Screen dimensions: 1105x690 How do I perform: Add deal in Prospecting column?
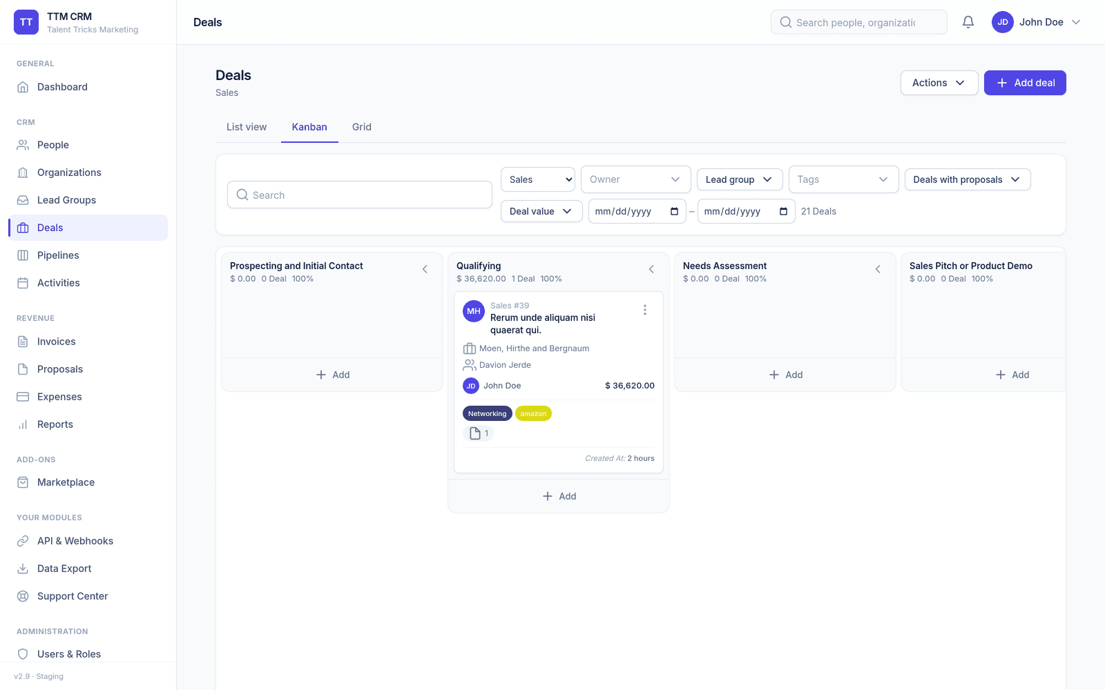pos(332,375)
